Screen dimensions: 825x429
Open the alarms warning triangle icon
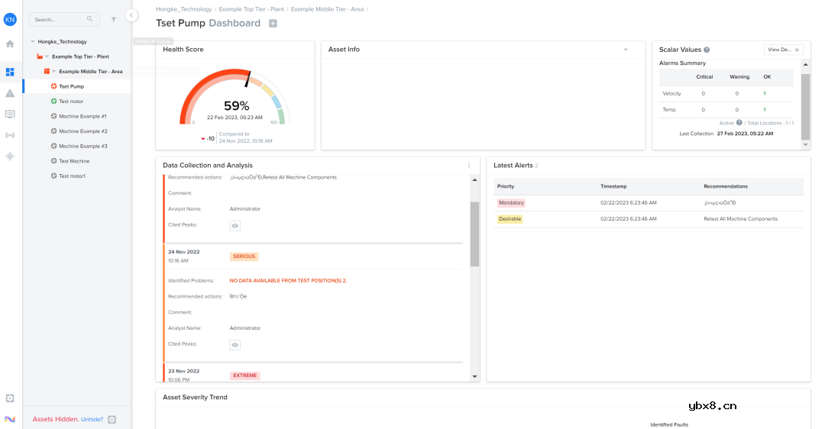point(10,93)
